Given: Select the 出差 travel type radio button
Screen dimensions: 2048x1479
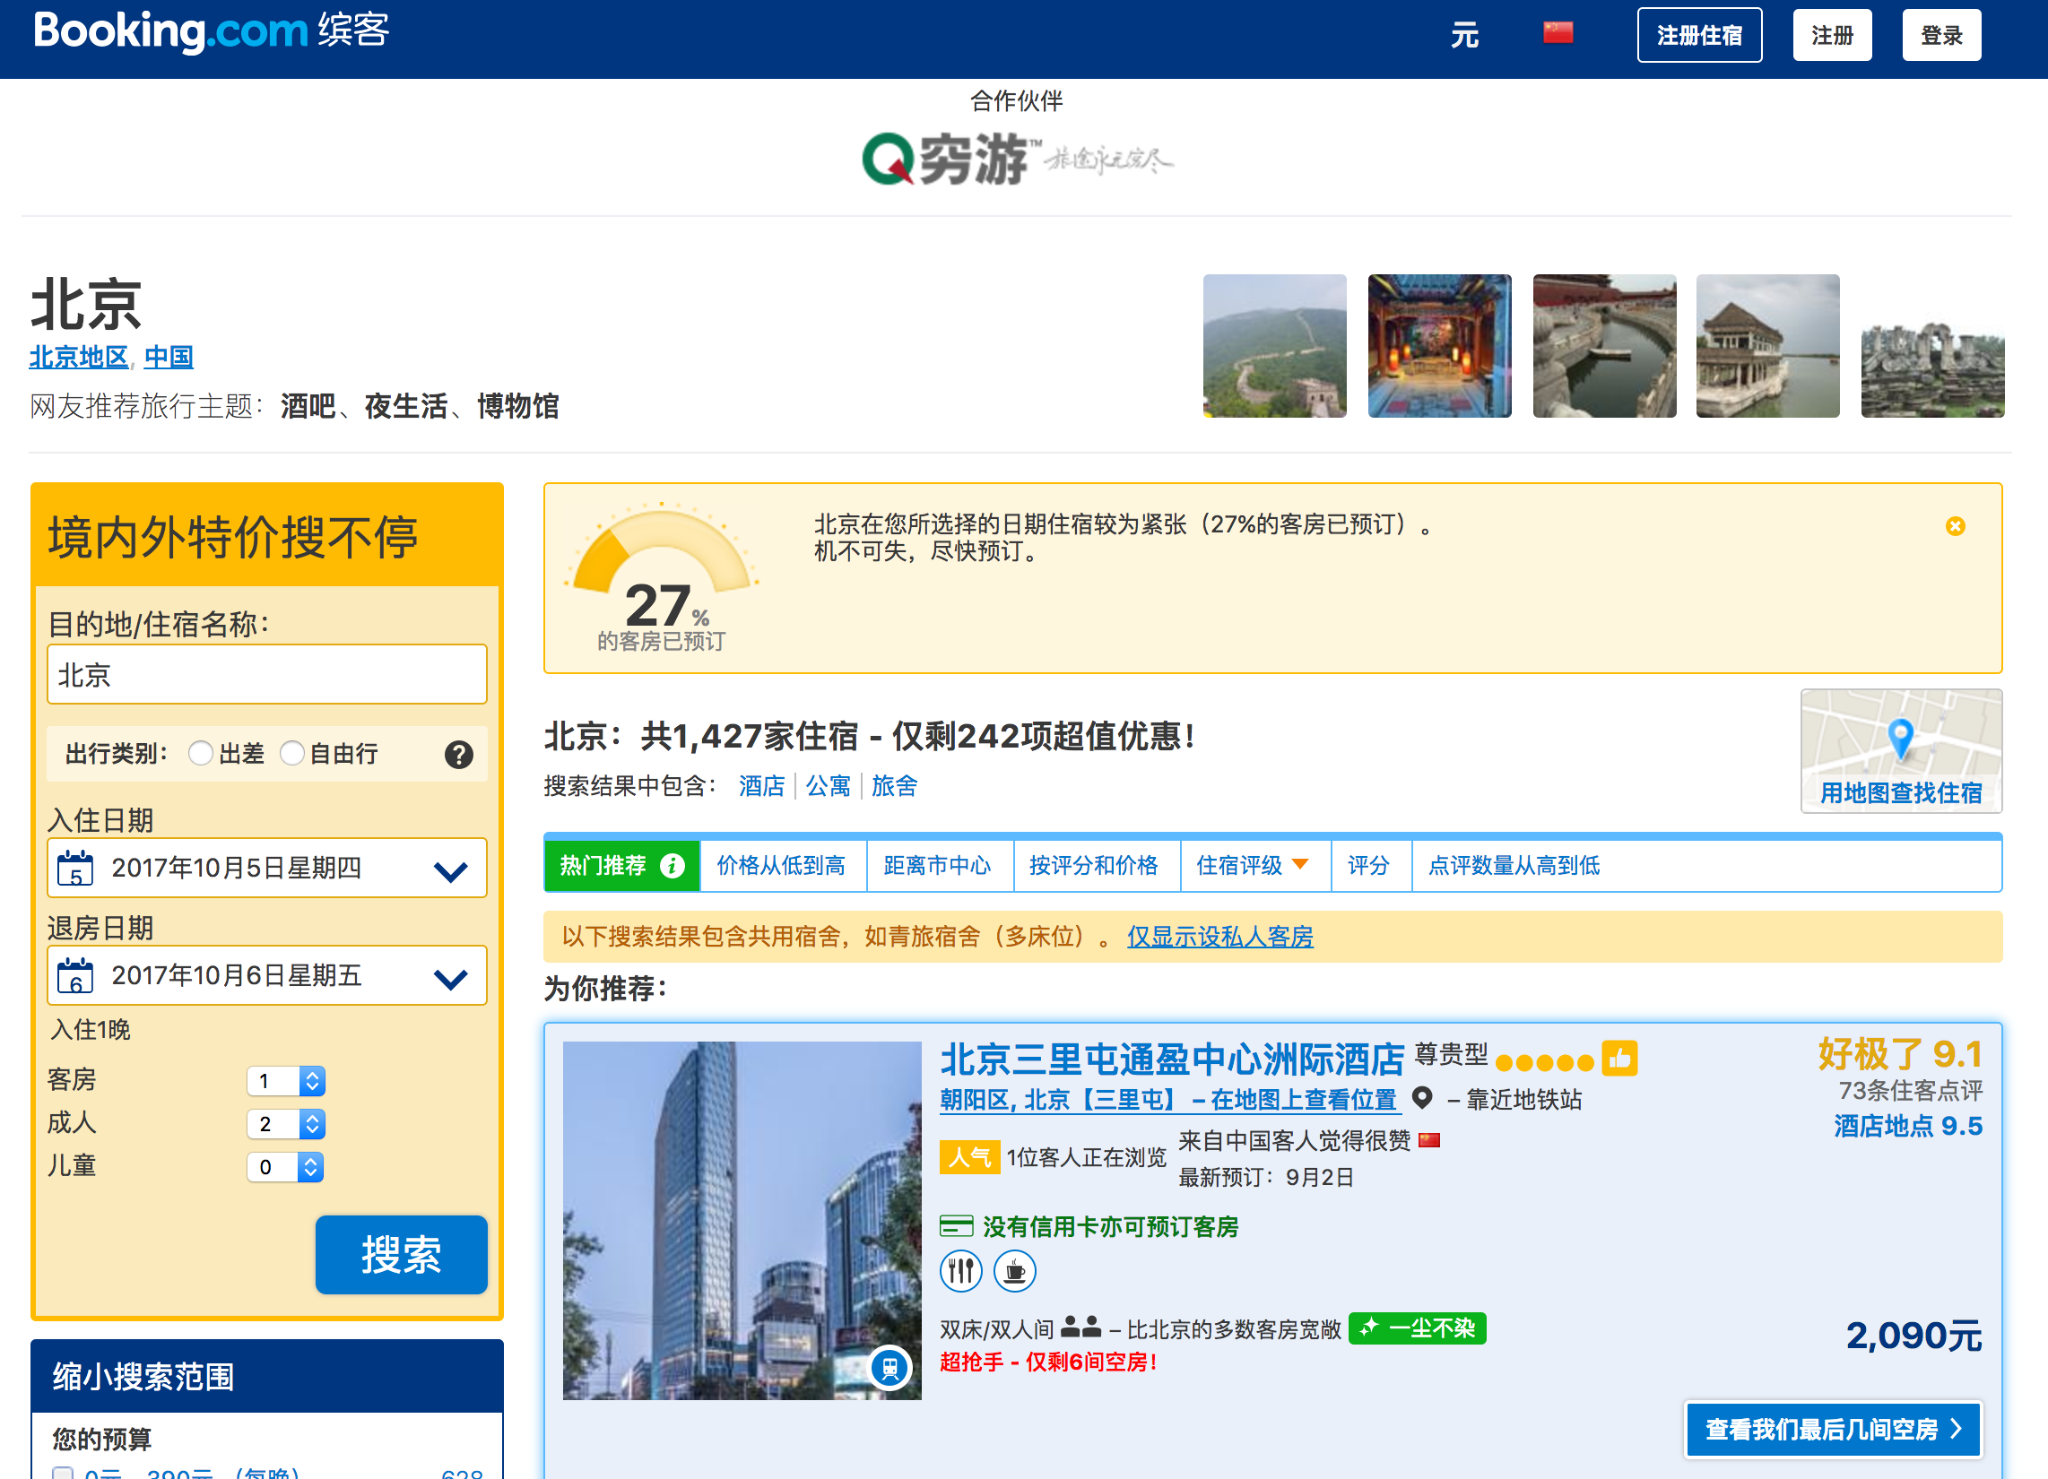Looking at the screenshot, I should (201, 753).
